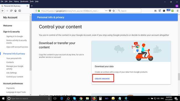Viewport: 180px width, 101px height.
Task: Click the Cortana microphone icon
Action: (x=49, y=99)
